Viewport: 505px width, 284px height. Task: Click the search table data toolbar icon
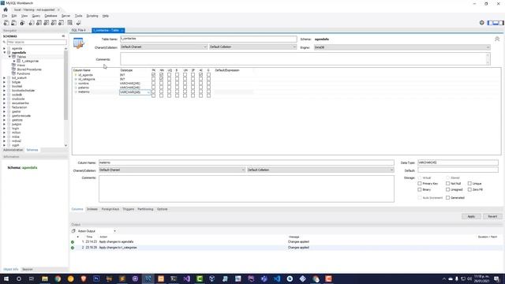[70, 23]
